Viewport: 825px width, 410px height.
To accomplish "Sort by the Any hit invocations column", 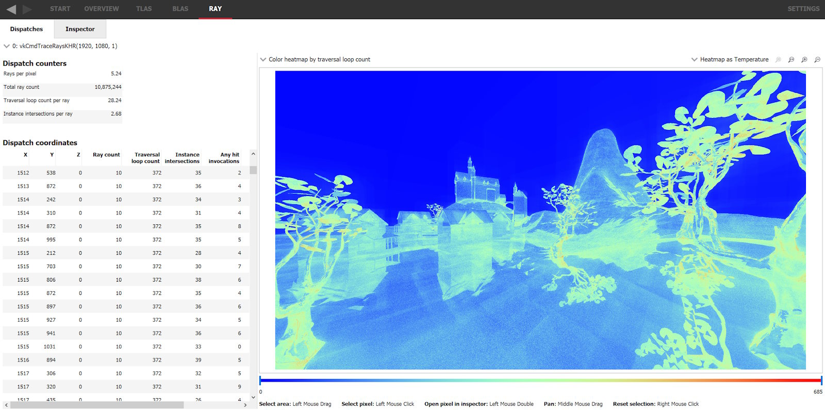I will (224, 158).
